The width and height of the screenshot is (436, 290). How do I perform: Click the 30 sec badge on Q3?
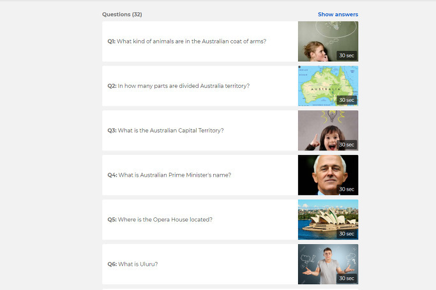coord(347,145)
